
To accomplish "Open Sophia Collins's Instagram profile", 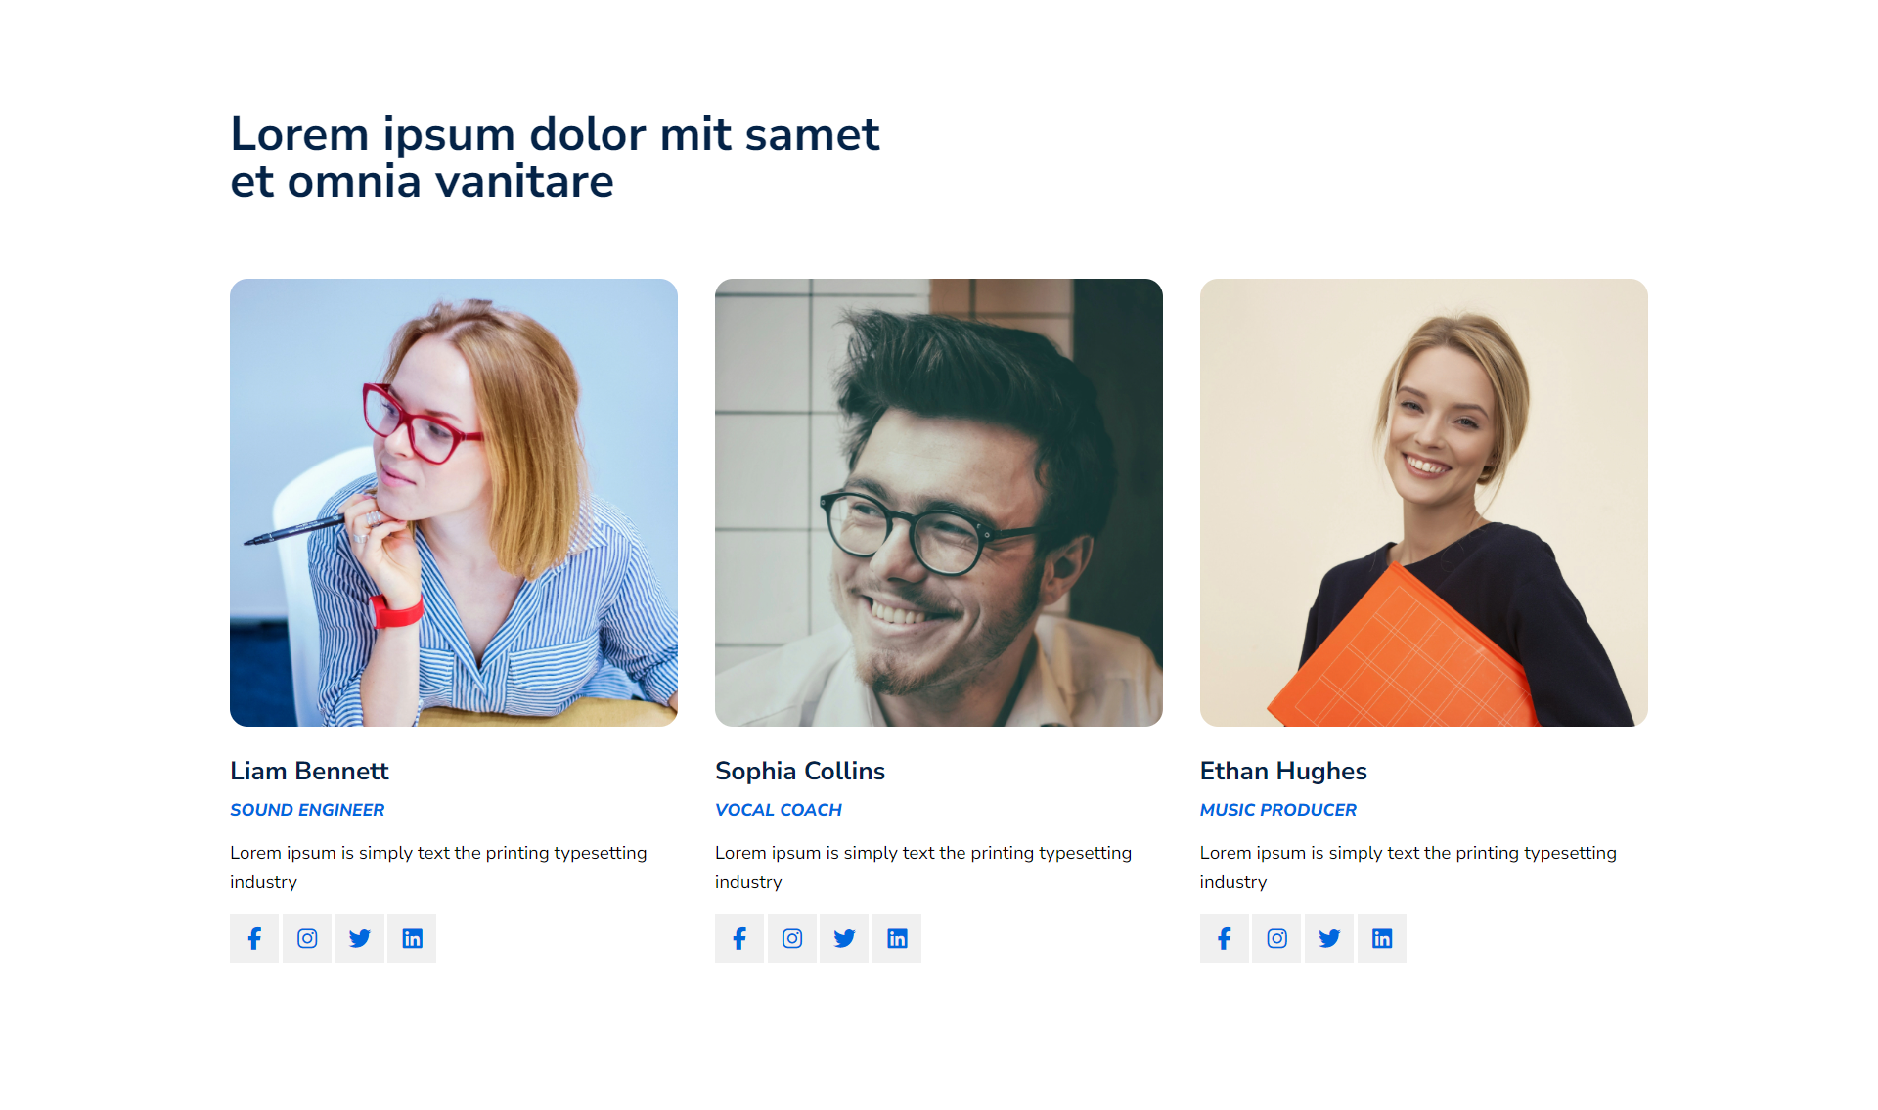I will coord(792,938).
